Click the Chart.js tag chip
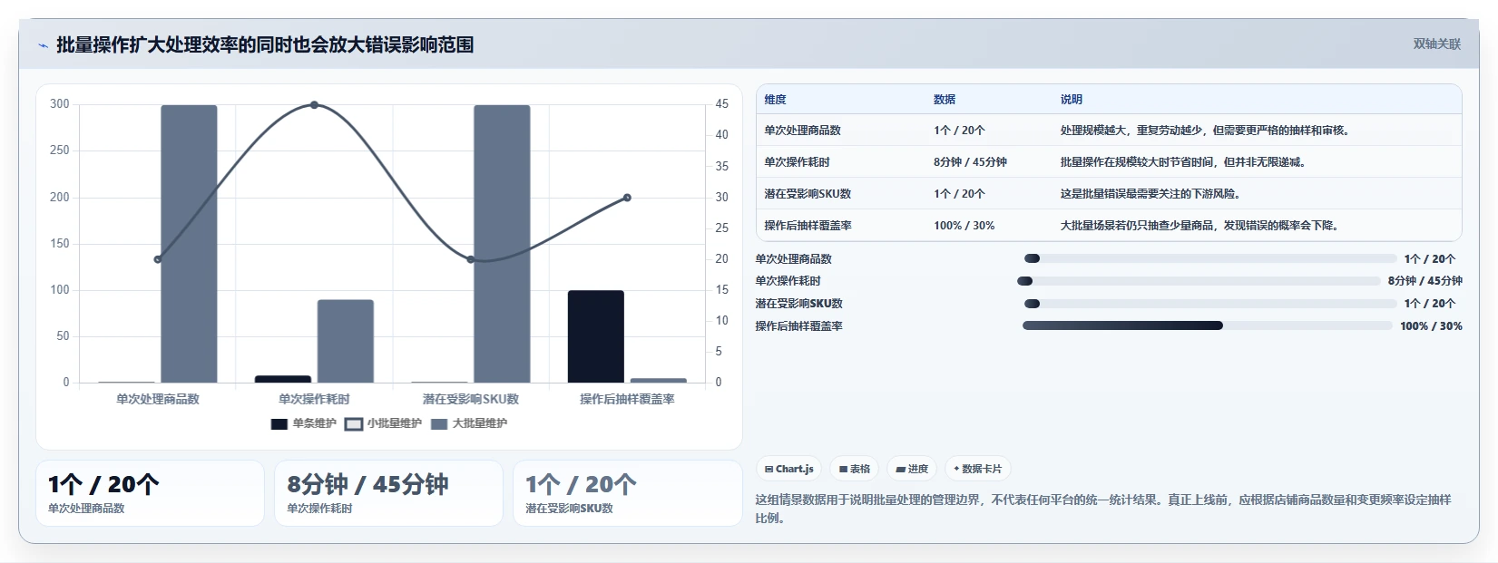The image size is (1498, 563). (x=788, y=469)
